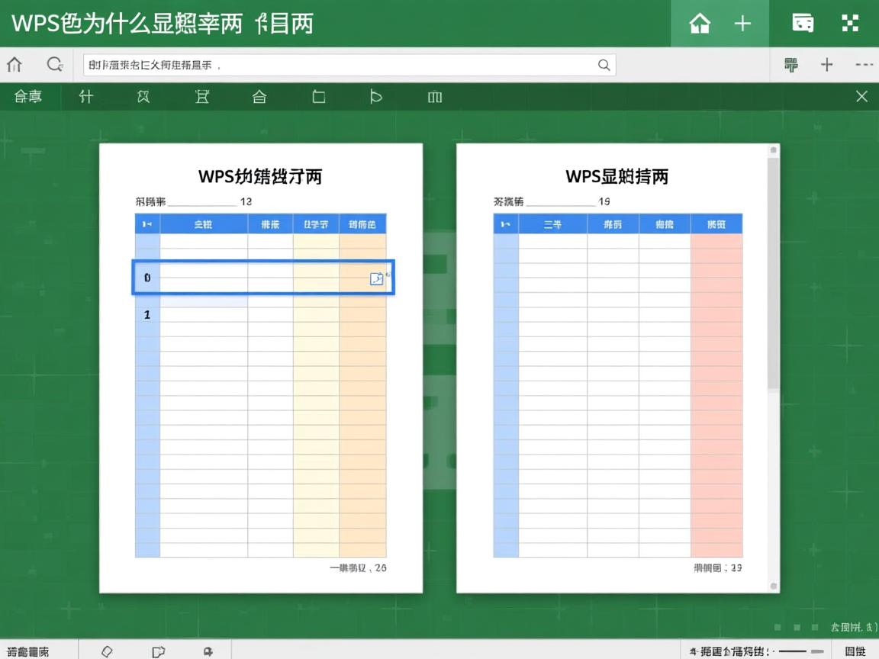Click the comment tool in the bottom toolbar
Screen dimensions: 879x659
(x=158, y=651)
